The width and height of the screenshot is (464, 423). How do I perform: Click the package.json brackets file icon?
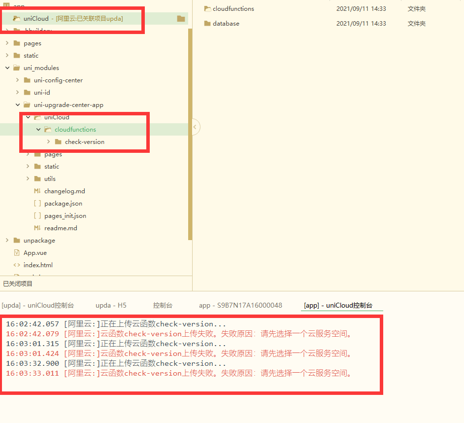[x=37, y=204]
